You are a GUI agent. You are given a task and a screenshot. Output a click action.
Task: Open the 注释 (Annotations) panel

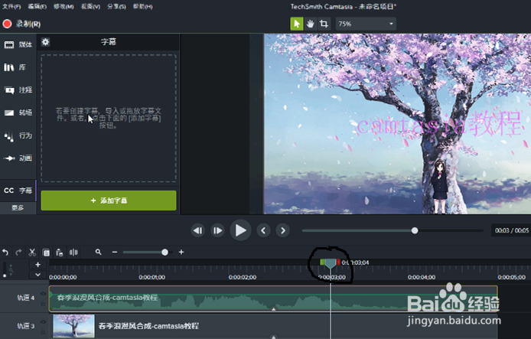[x=18, y=90]
